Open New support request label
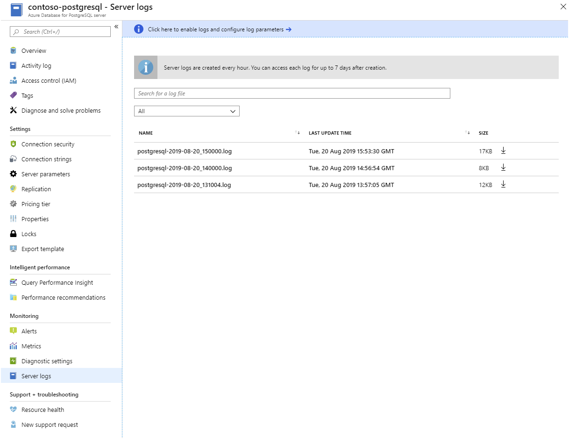This screenshot has width=569, height=439. point(50,425)
